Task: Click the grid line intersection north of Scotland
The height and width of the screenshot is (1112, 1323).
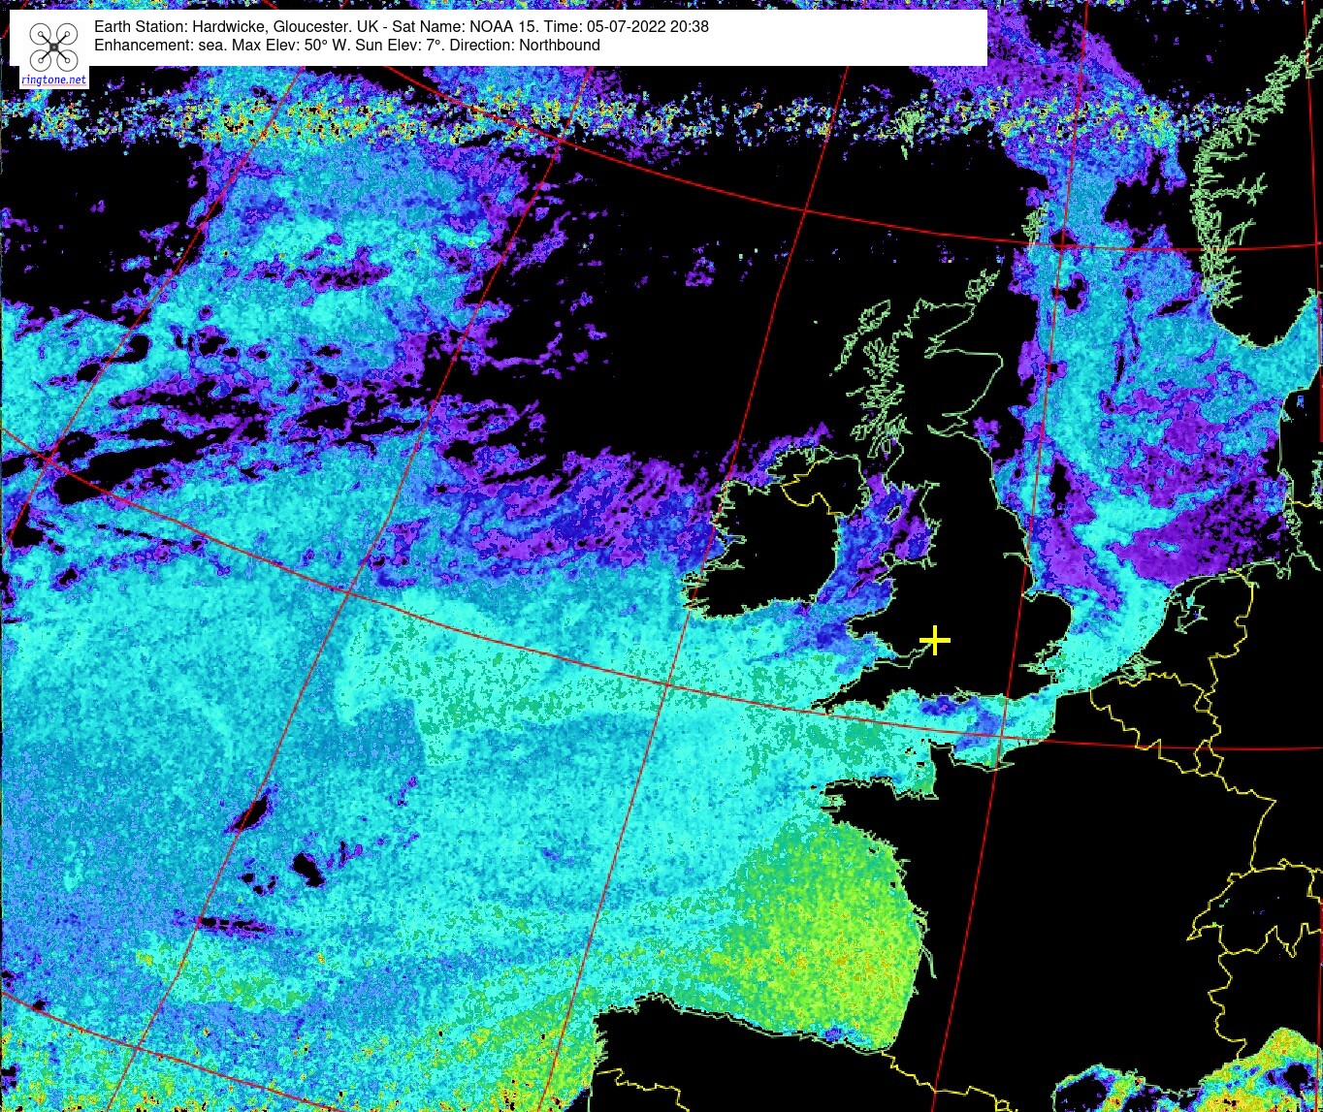Action: click(x=805, y=208)
